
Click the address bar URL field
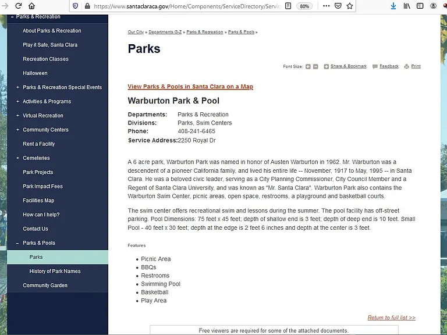pos(187,6)
